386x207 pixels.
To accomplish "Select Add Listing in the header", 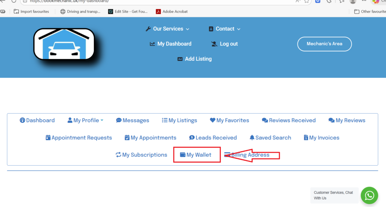I will click(195, 59).
